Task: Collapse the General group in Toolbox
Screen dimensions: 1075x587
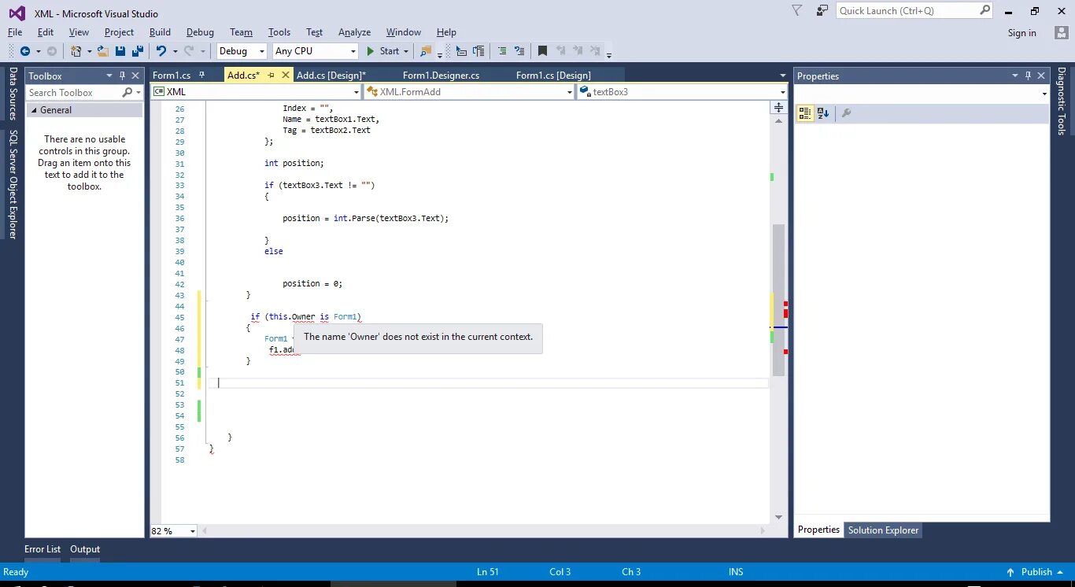Action: pos(34,110)
